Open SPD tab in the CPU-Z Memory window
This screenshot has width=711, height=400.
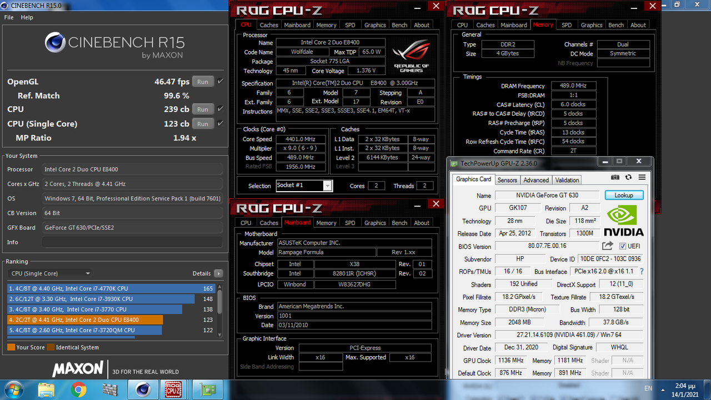tap(567, 25)
